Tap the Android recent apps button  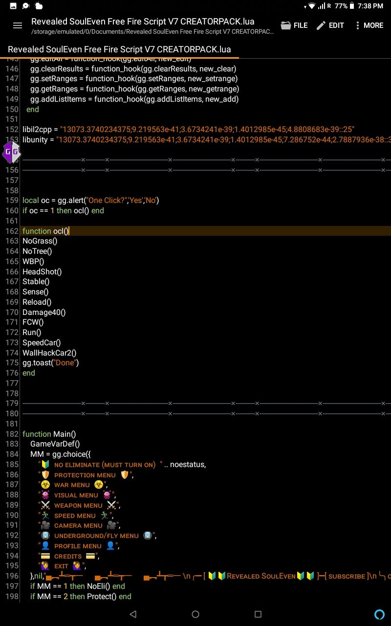coord(258,614)
